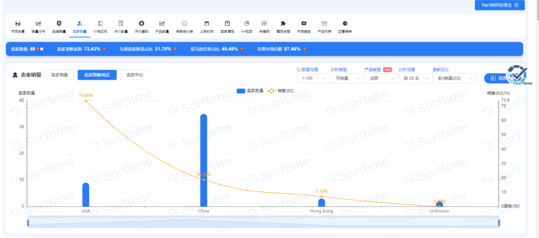The width and height of the screenshot is (539, 238).
Task: Click help icon after 卖家垄断系数 73.43%
Action: [104, 49]
